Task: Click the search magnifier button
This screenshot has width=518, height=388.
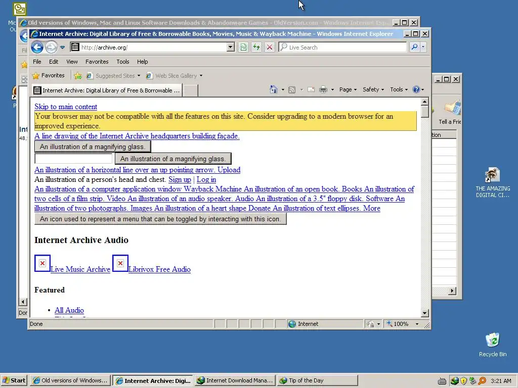Action: (414, 47)
